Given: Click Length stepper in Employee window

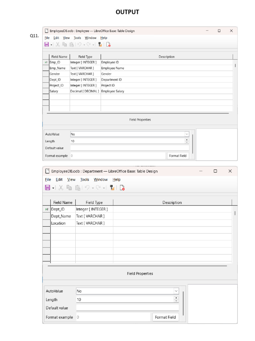Looking at the screenshot, I should tap(187, 141).
